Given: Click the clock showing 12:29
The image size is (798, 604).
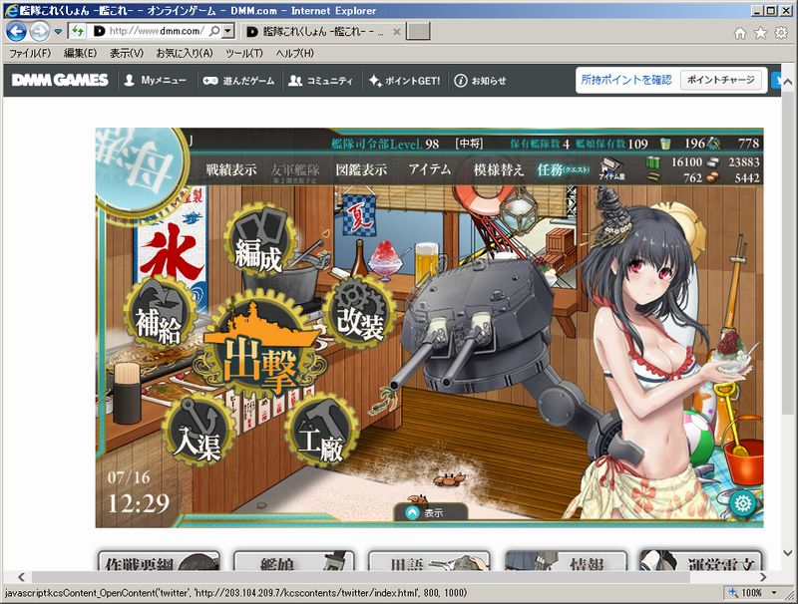Looking at the screenshot, I should 139,503.
